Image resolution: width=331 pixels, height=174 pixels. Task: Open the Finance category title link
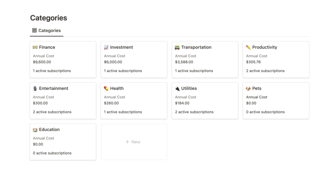point(47,47)
